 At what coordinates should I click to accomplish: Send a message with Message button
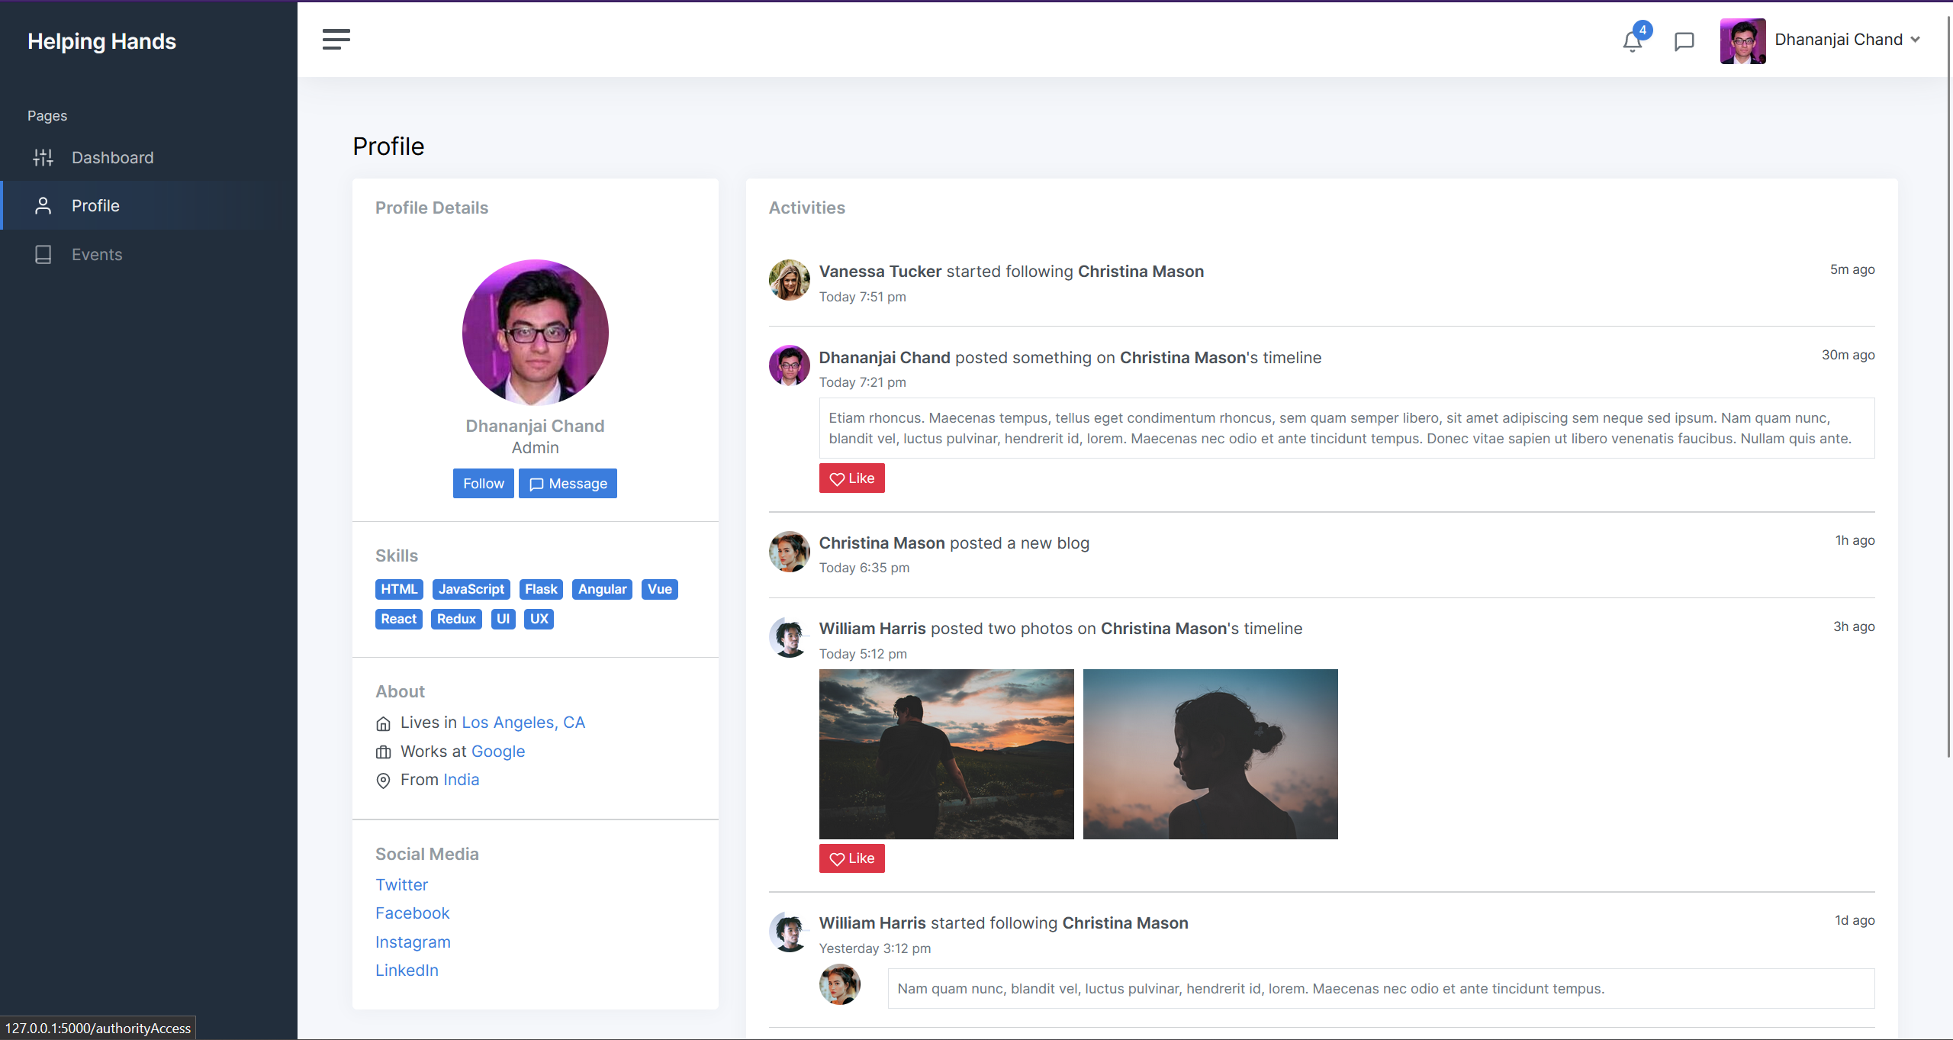[x=568, y=484]
